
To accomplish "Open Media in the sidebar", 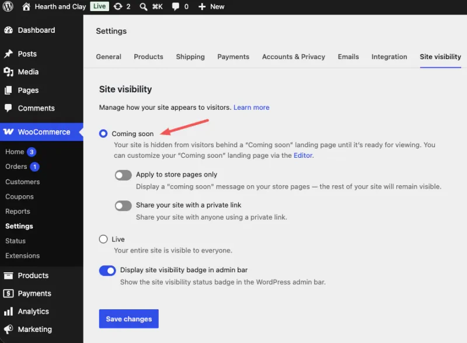I will coord(28,72).
